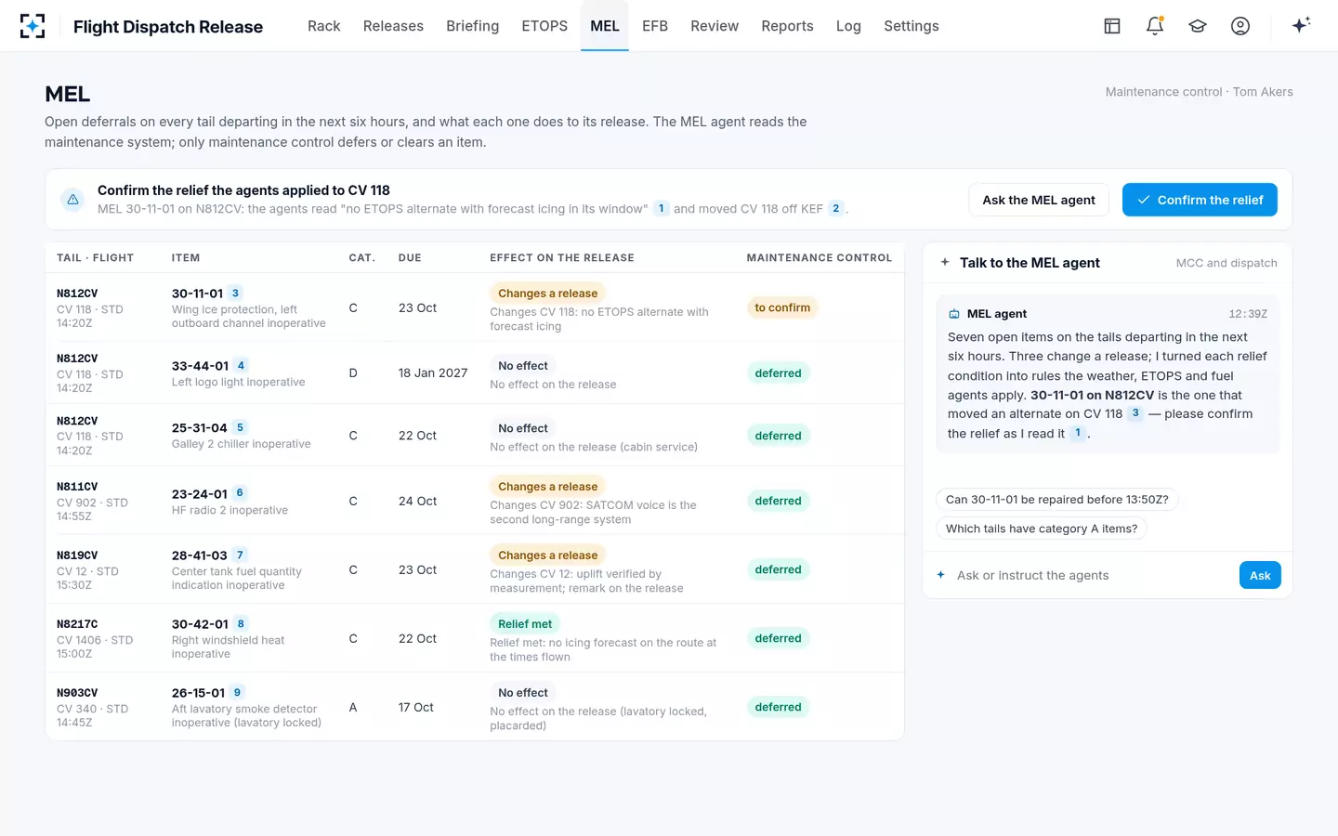Click due date '18 Jan 2027'
Image resolution: width=1338 pixels, height=836 pixels.
433,373
